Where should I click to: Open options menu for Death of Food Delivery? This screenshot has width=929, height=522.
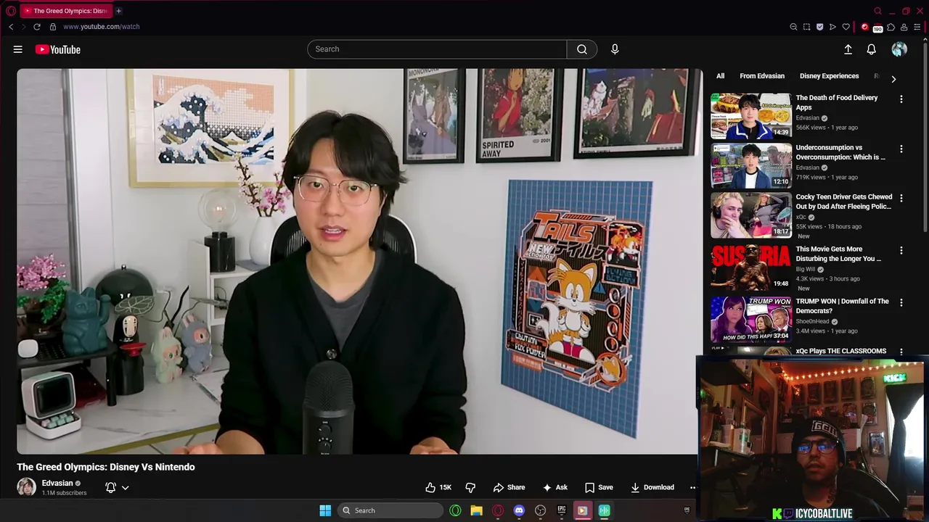(901, 99)
